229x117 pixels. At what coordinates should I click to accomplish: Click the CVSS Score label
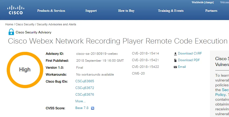pos(55,108)
